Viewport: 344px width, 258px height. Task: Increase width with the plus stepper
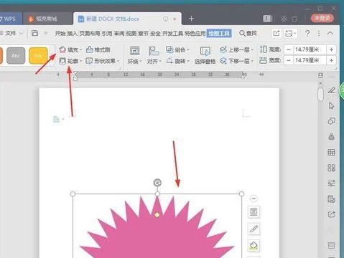pyautogui.click(x=331, y=60)
